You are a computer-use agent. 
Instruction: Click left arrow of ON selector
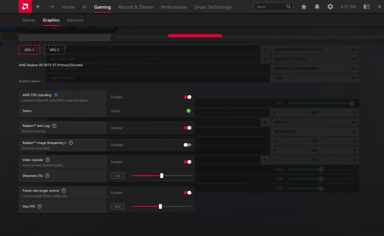tap(274, 160)
